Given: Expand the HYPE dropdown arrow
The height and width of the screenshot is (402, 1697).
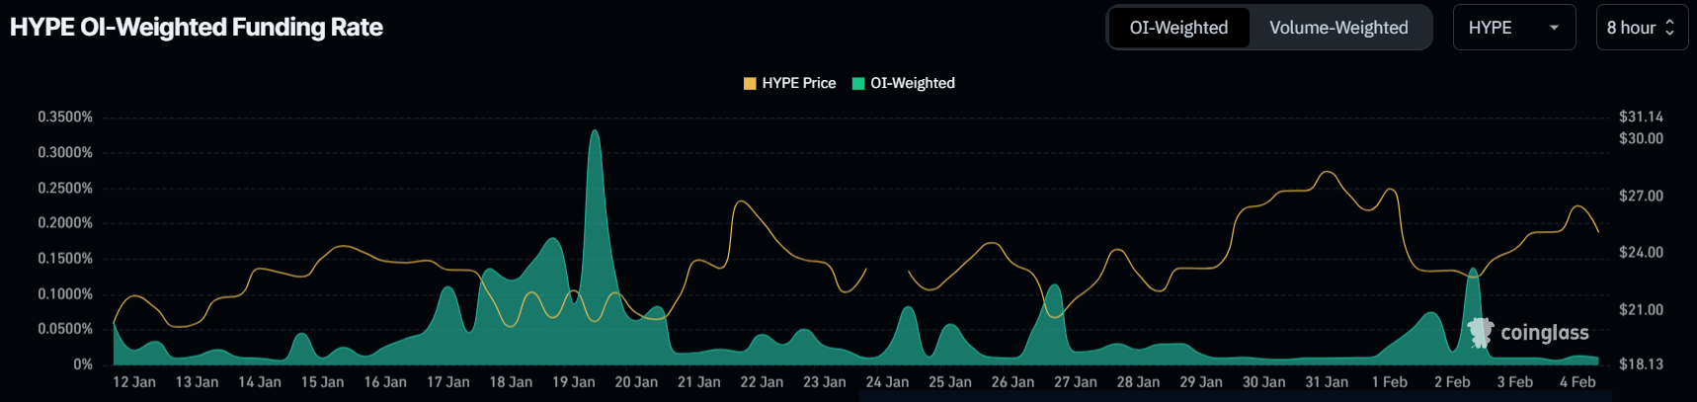Looking at the screenshot, I should (1554, 28).
